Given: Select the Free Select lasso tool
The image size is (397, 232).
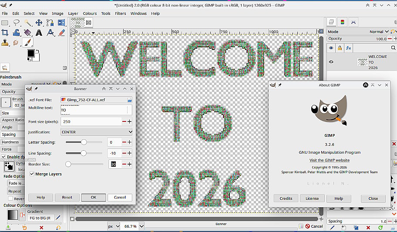Looking at the screenshot, I should tap(17, 23).
